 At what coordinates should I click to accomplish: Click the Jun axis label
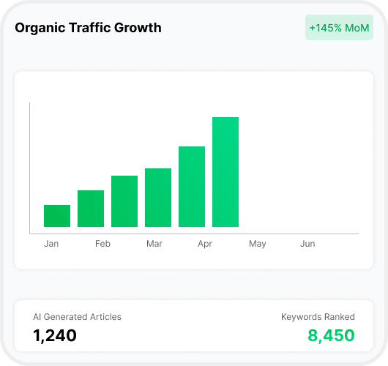pos(307,244)
